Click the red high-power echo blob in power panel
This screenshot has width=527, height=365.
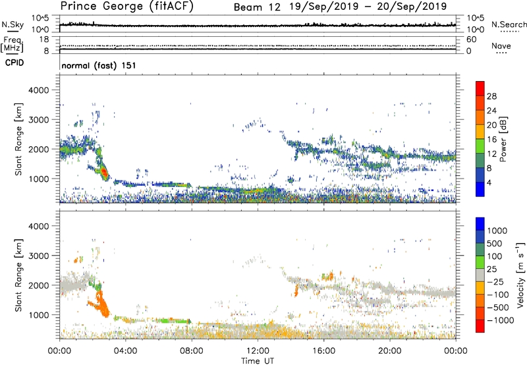pos(104,173)
